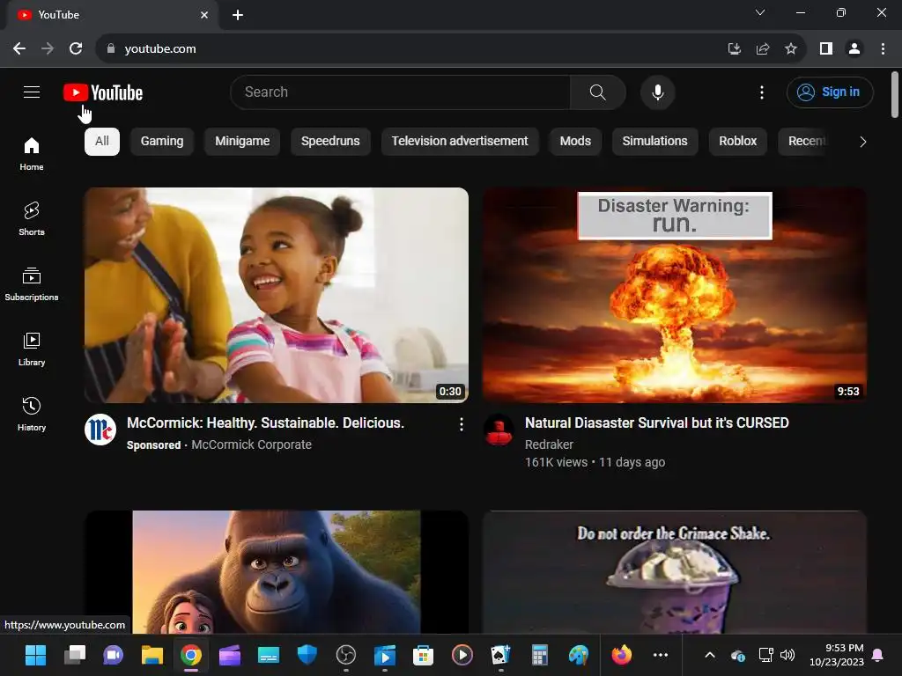
Task: Open the YouTube hamburger guide menu
Action: click(32, 92)
